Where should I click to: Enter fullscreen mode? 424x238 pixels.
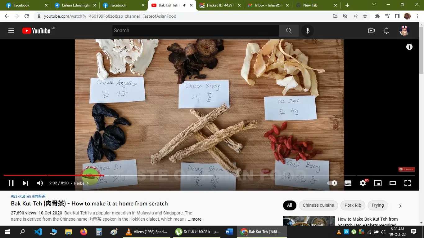pos(407,183)
